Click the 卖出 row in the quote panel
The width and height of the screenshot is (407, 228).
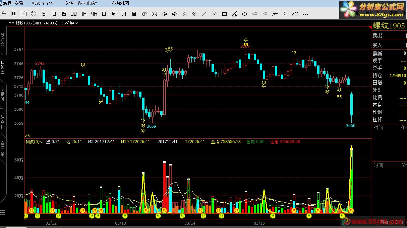coord(390,35)
